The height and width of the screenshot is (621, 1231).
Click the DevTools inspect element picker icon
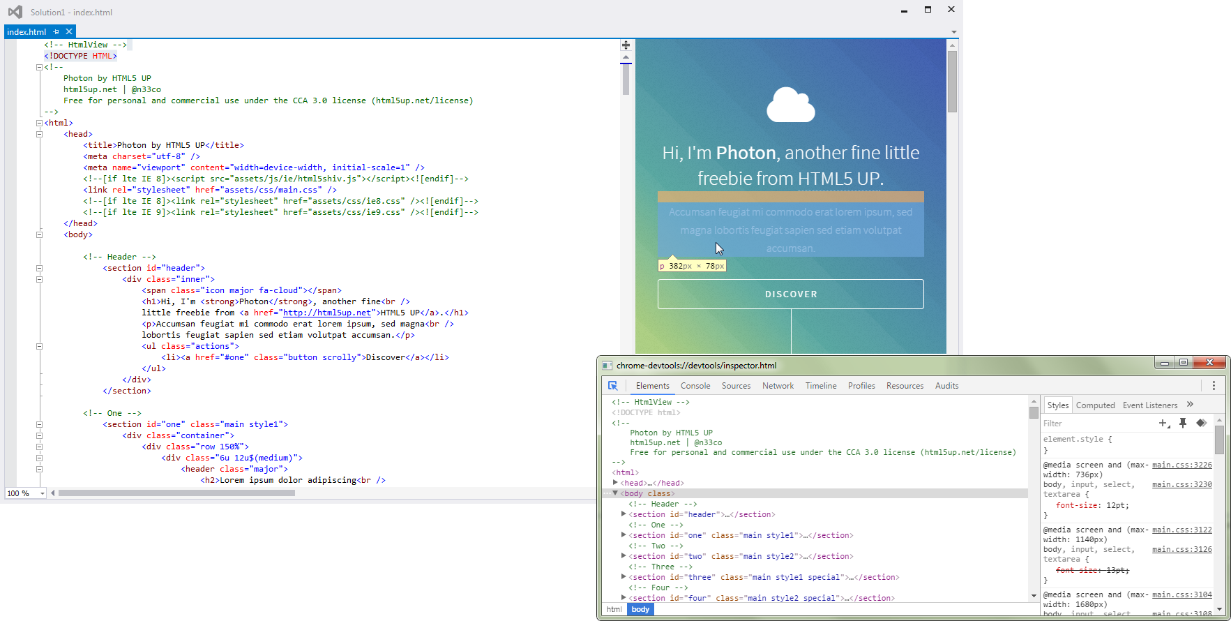click(612, 386)
